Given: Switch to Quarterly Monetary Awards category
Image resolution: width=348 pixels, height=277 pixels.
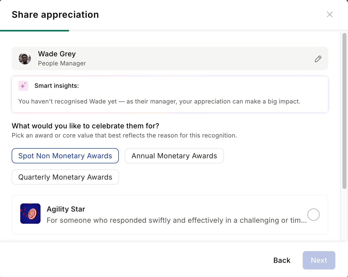Looking at the screenshot, I should pyautogui.click(x=65, y=177).
